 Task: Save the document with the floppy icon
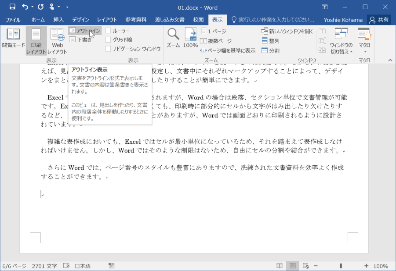[12, 7]
